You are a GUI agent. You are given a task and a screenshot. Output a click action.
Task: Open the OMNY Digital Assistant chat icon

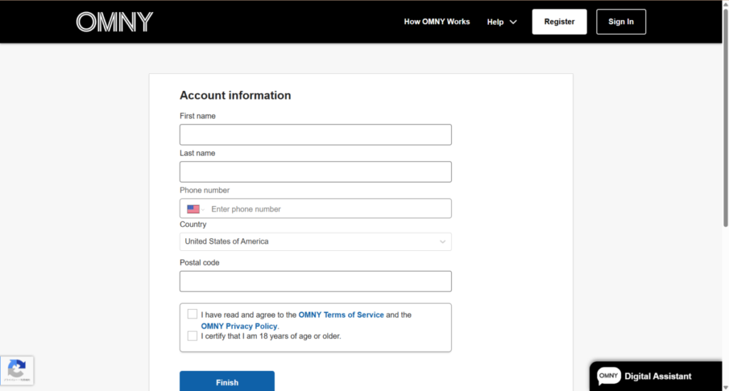(x=609, y=376)
